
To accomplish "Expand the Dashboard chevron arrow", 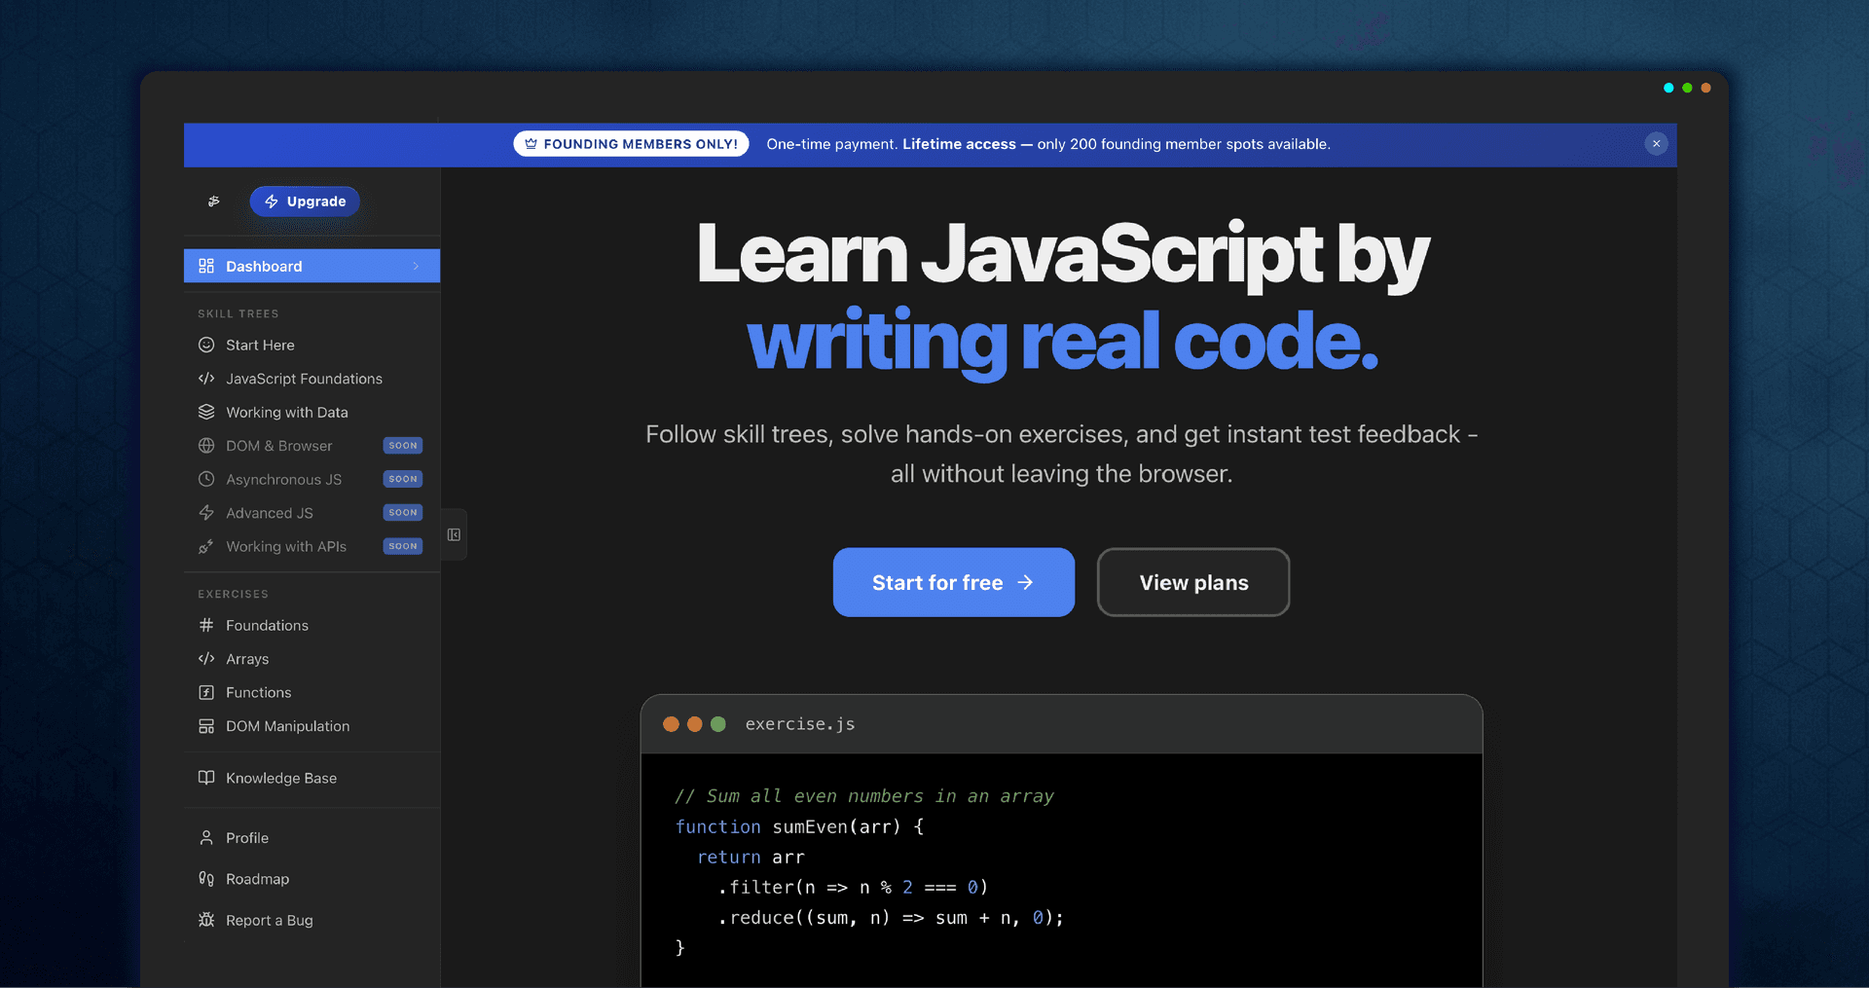I will click(x=416, y=266).
